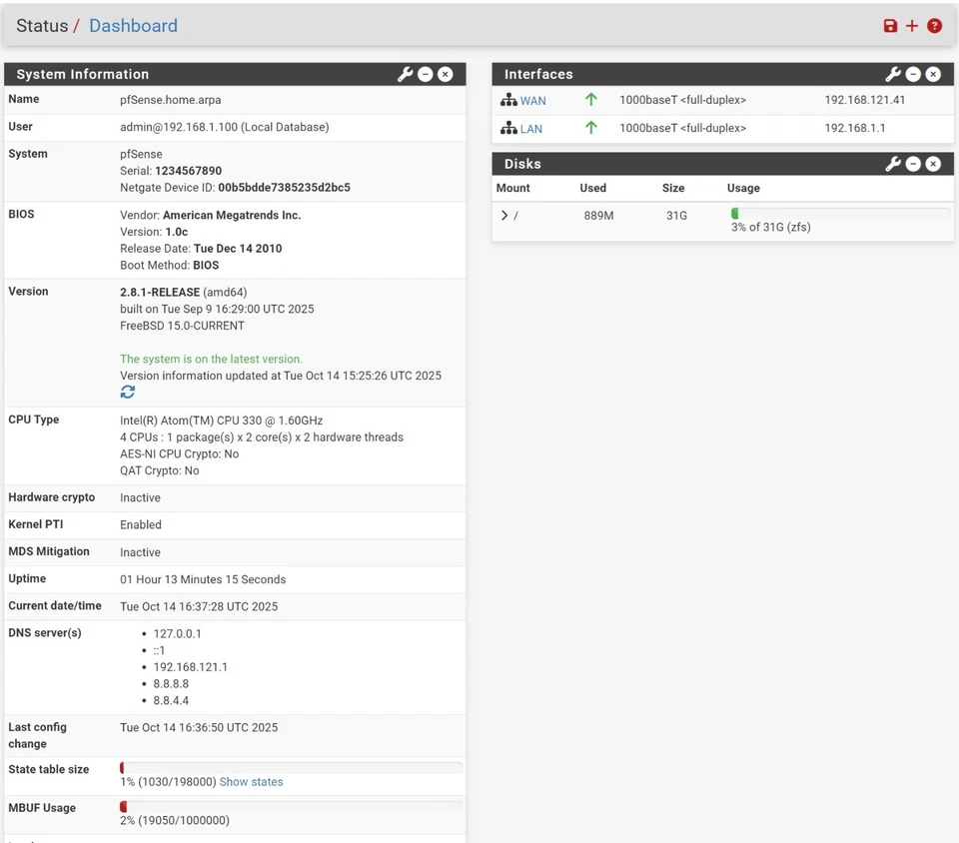The width and height of the screenshot is (959, 843).
Task: Select last config change Tue Oct 14 16:36:50
Action: click(199, 727)
